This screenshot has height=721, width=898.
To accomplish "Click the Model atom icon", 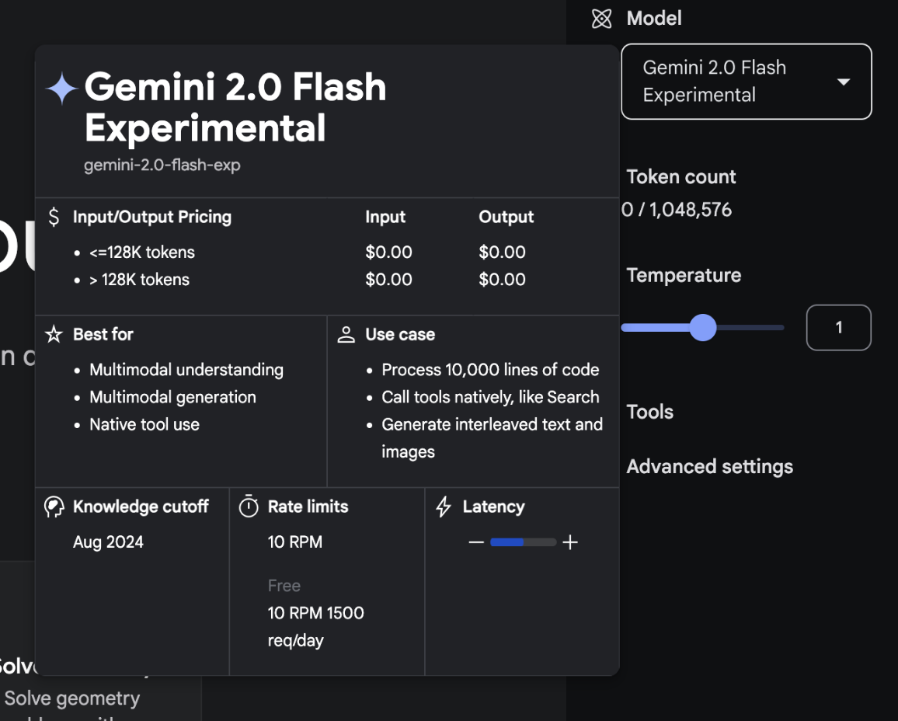I will [x=602, y=19].
